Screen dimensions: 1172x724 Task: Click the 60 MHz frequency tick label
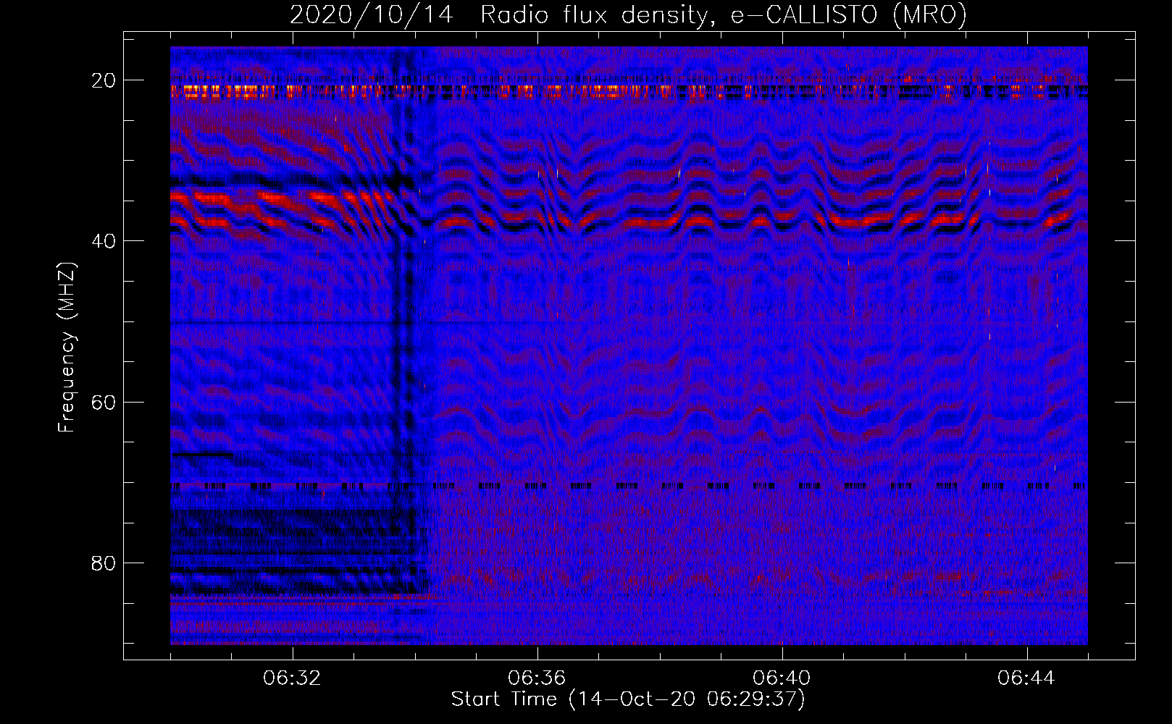pyautogui.click(x=104, y=402)
